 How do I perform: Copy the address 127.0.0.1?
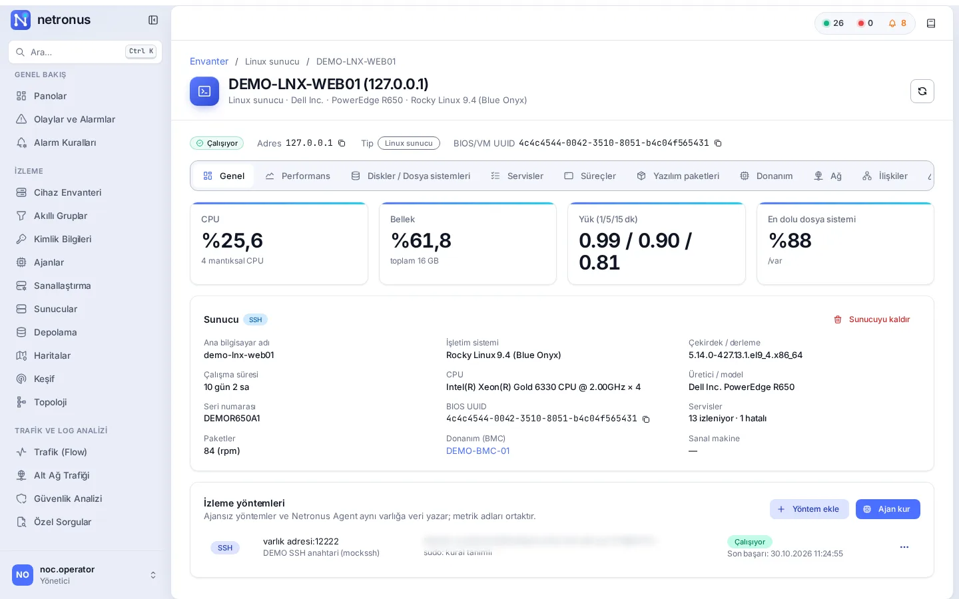click(342, 143)
